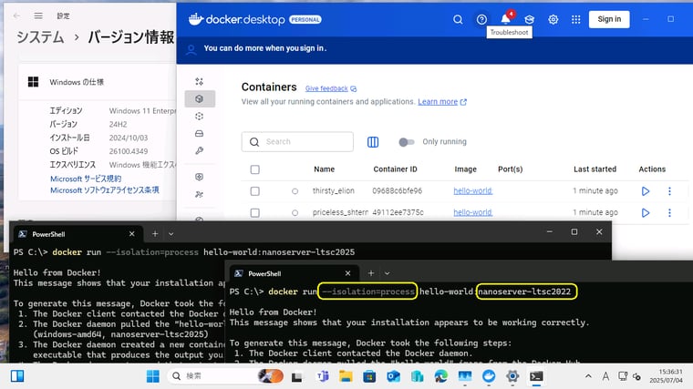Open Windows Start menu
The image size is (693, 389).
[153, 376]
